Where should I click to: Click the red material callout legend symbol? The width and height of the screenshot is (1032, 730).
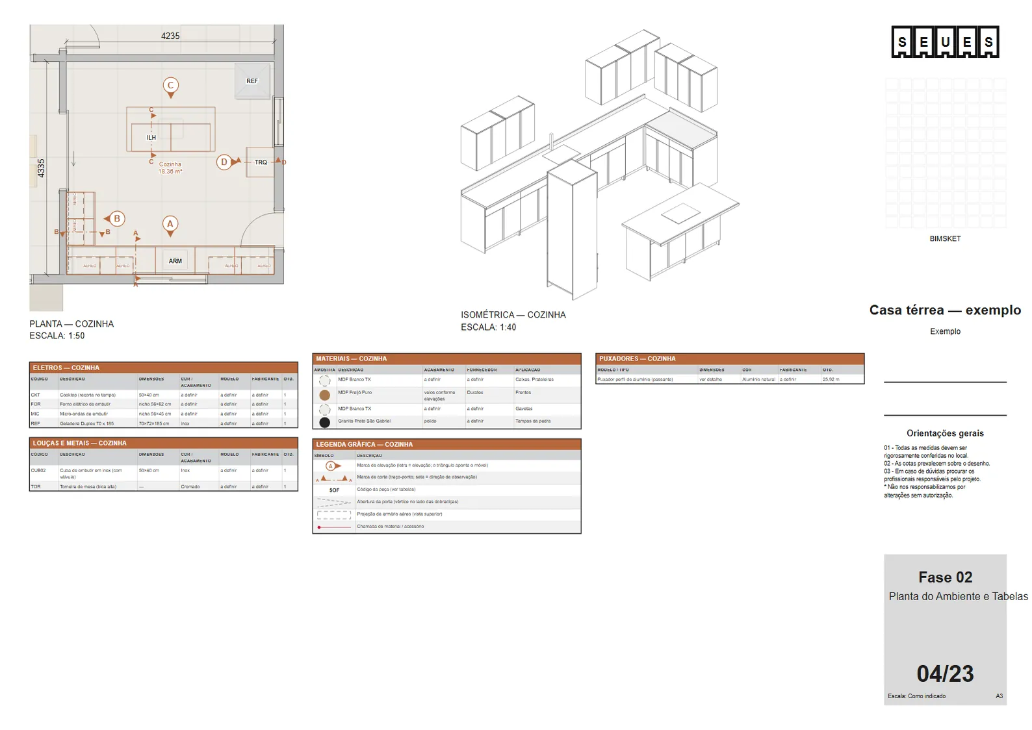tap(333, 527)
